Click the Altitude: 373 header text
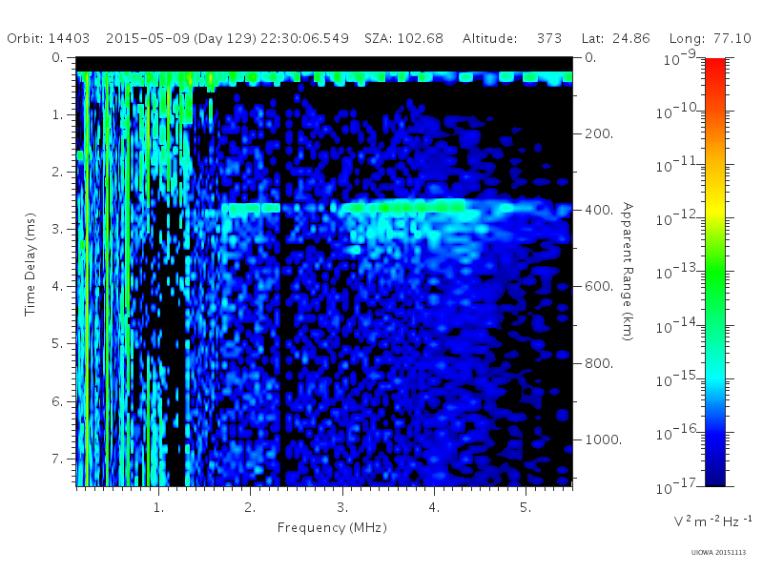 (512, 38)
